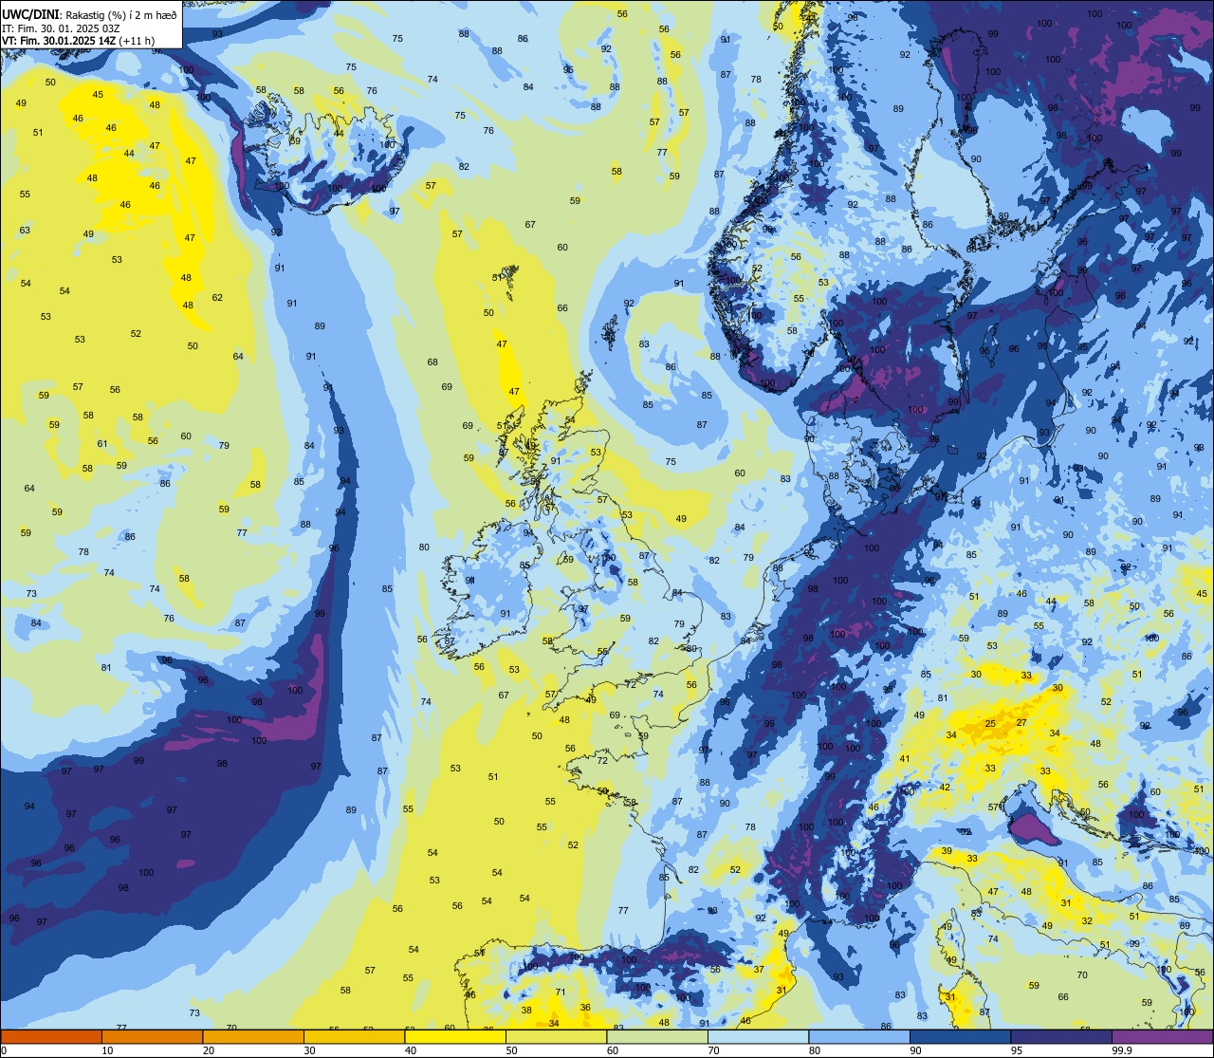The image size is (1214, 1058).
Task: Click the "39" value over northern Italy
Action: coord(947,851)
